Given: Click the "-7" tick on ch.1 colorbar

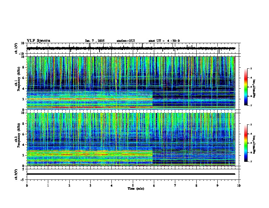Looking at the screenshot, I should tap(250, 105).
